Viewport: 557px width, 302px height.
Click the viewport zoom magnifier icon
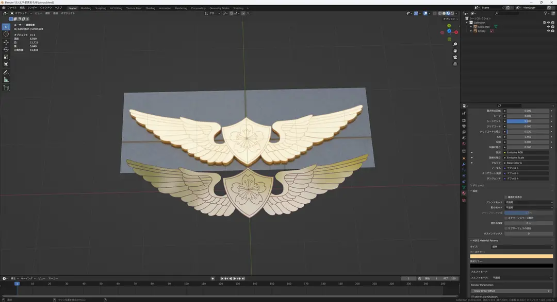click(455, 44)
